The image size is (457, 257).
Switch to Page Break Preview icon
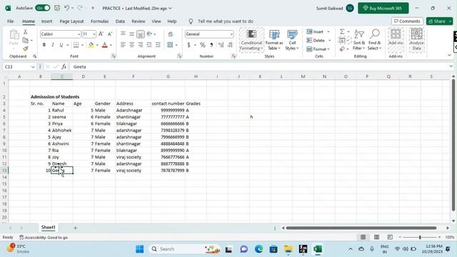(390, 237)
